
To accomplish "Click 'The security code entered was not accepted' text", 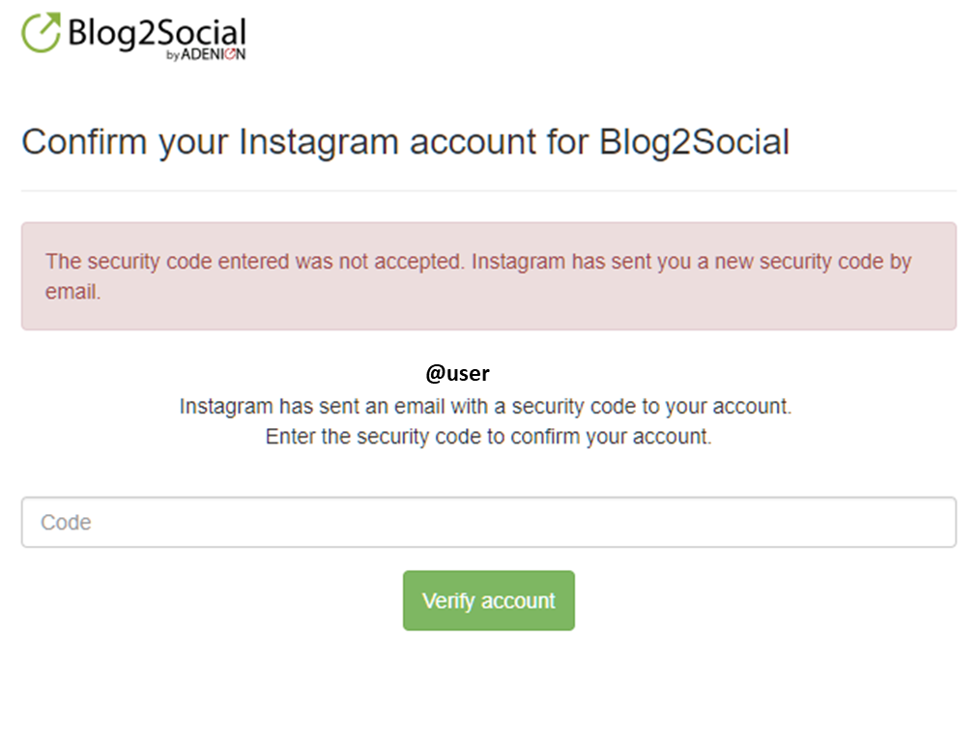I will [255, 261].
